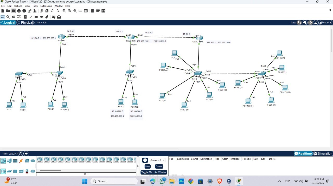Screen dimensions: 333x186
Task: Redo action with Redo arrow
Action: [58, 11]
